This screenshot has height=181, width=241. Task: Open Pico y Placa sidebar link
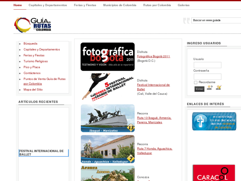pyautogui.click(x=32, y=67)
